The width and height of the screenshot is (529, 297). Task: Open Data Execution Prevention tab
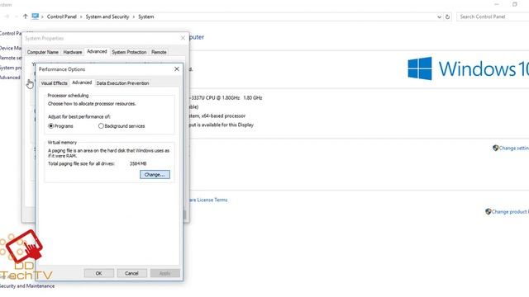[x=122, y=83]
